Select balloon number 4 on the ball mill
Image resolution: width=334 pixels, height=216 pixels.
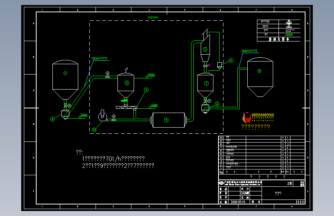(166, 120)
